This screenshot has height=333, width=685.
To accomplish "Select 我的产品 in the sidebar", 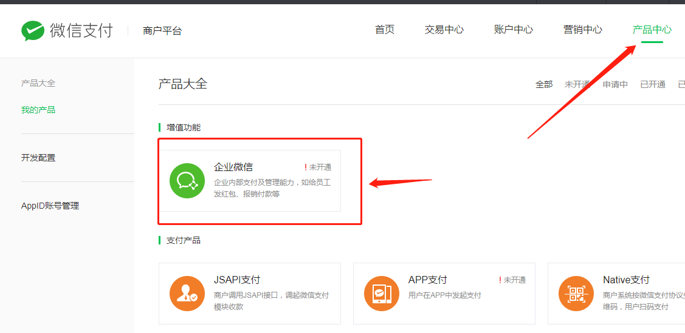I will pos(38,110).
